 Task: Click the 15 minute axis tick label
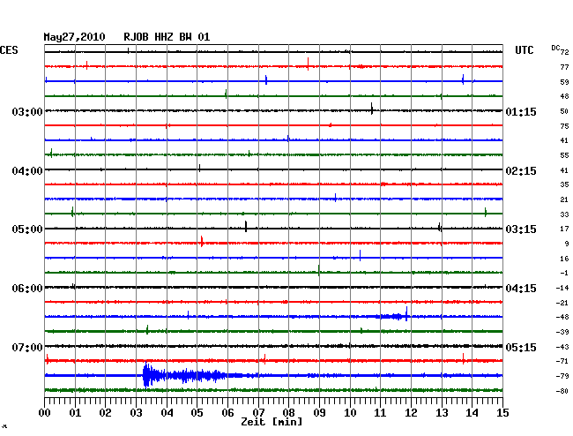click(502, 413)
